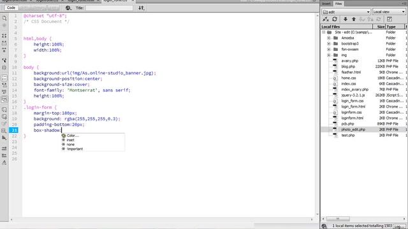Toggle Highlight Invalid Code
Image resolution: width=408 pixels, height=229 pixels.
(4, 85)
